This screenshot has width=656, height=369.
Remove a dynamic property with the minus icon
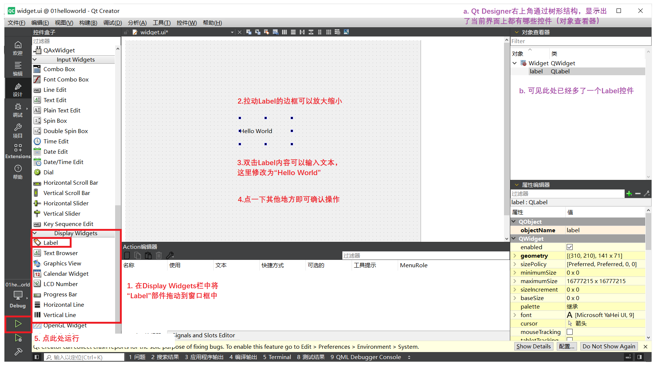(x=638, y=194)
